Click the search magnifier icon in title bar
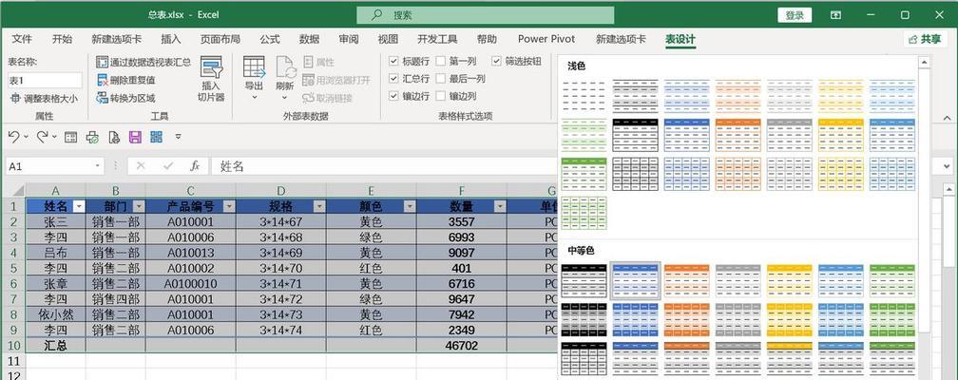The image size is (958, 380). pos(377,14)
